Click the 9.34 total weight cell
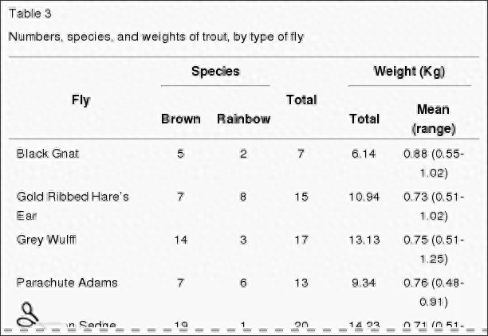 [364, 283]
